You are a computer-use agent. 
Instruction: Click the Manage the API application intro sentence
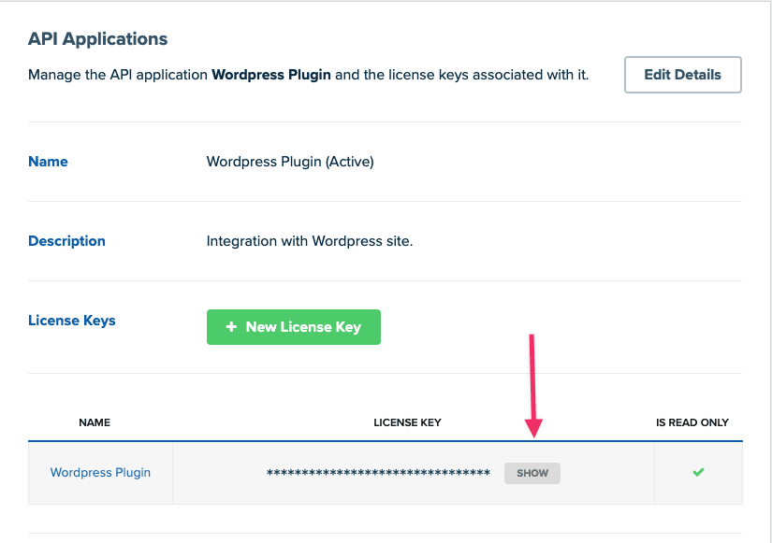click(308, 75)
